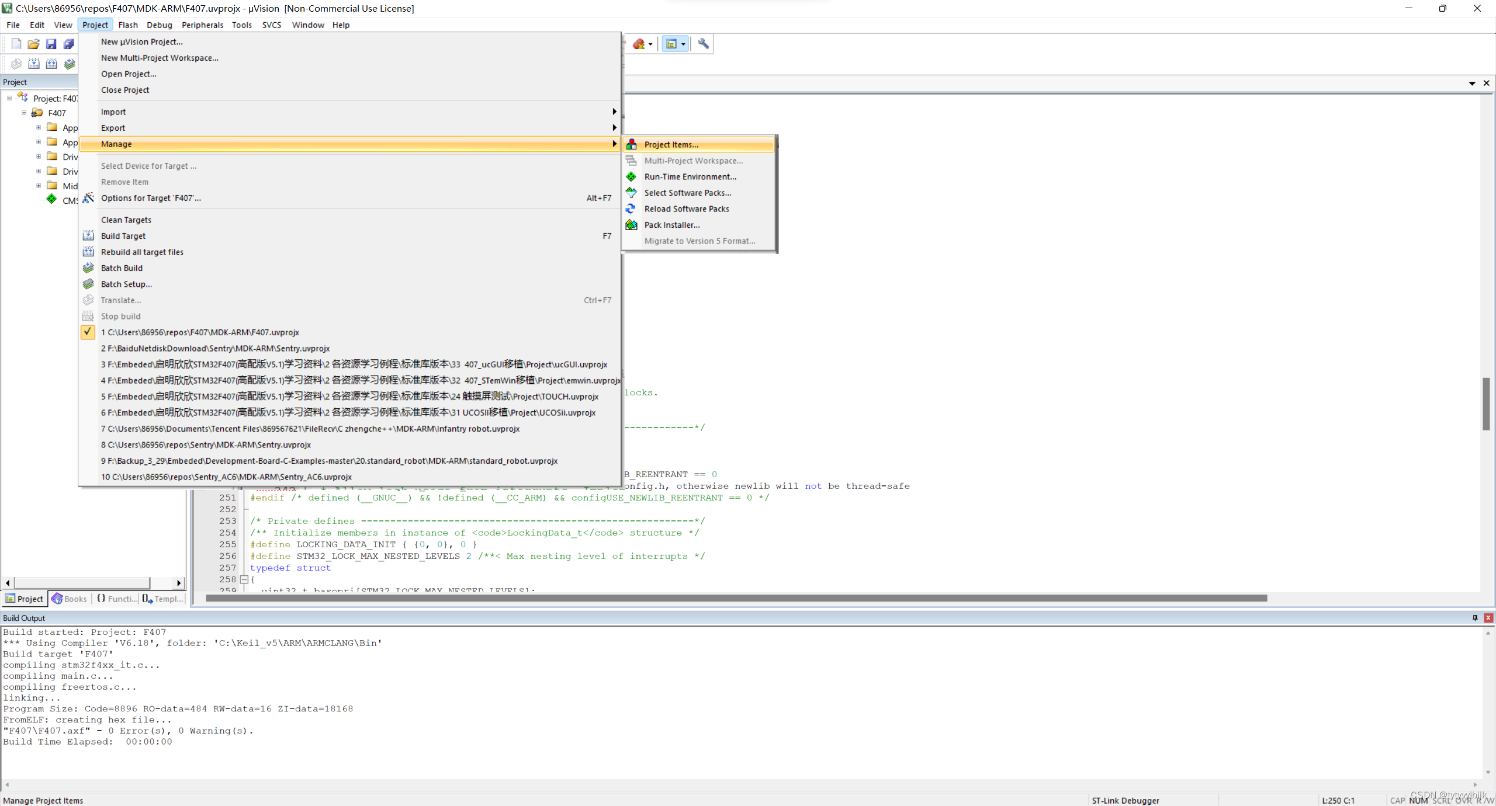Screen dimensions: 1496x806
Task: Open recent project 2 Sentry.uvprojx on F drive
Action: [349, 348]
